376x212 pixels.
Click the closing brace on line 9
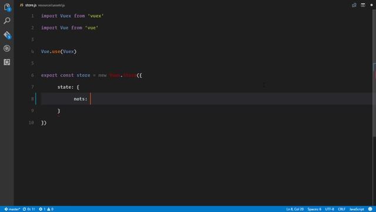59,111
